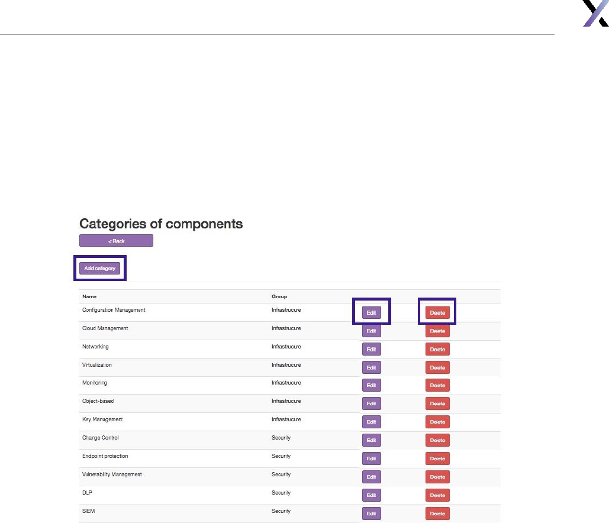Viewport: 609px width, 523px height.
Task: Edit the Monitoring category
Action: pos(371,386)
